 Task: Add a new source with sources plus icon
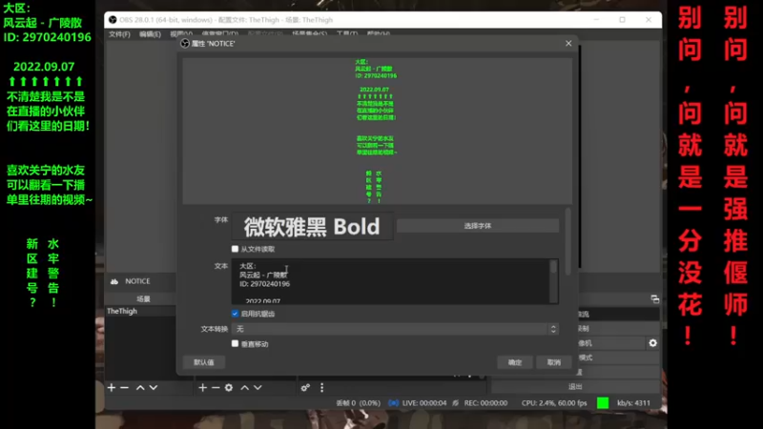click(x=203, y=388)
